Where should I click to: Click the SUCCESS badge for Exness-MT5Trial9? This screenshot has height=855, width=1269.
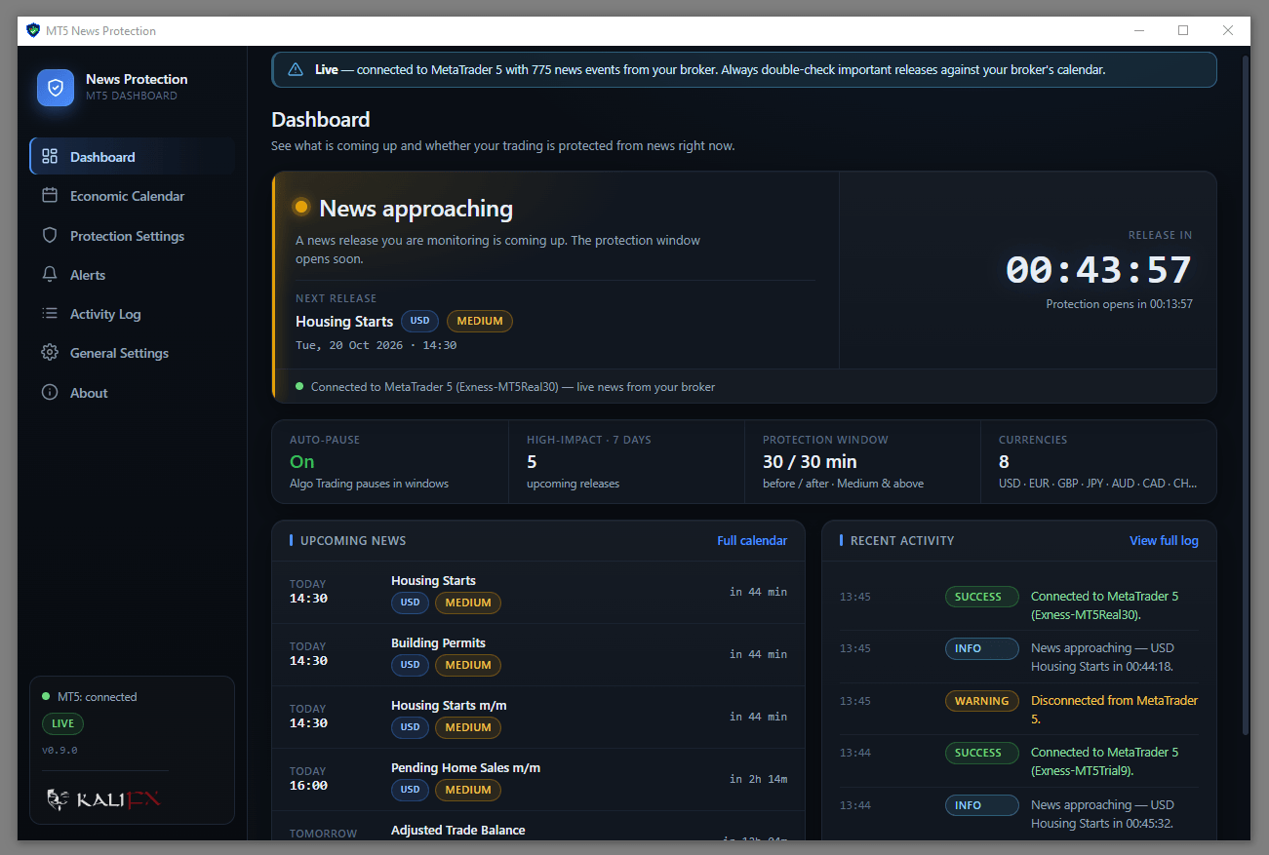pos(981,753)
